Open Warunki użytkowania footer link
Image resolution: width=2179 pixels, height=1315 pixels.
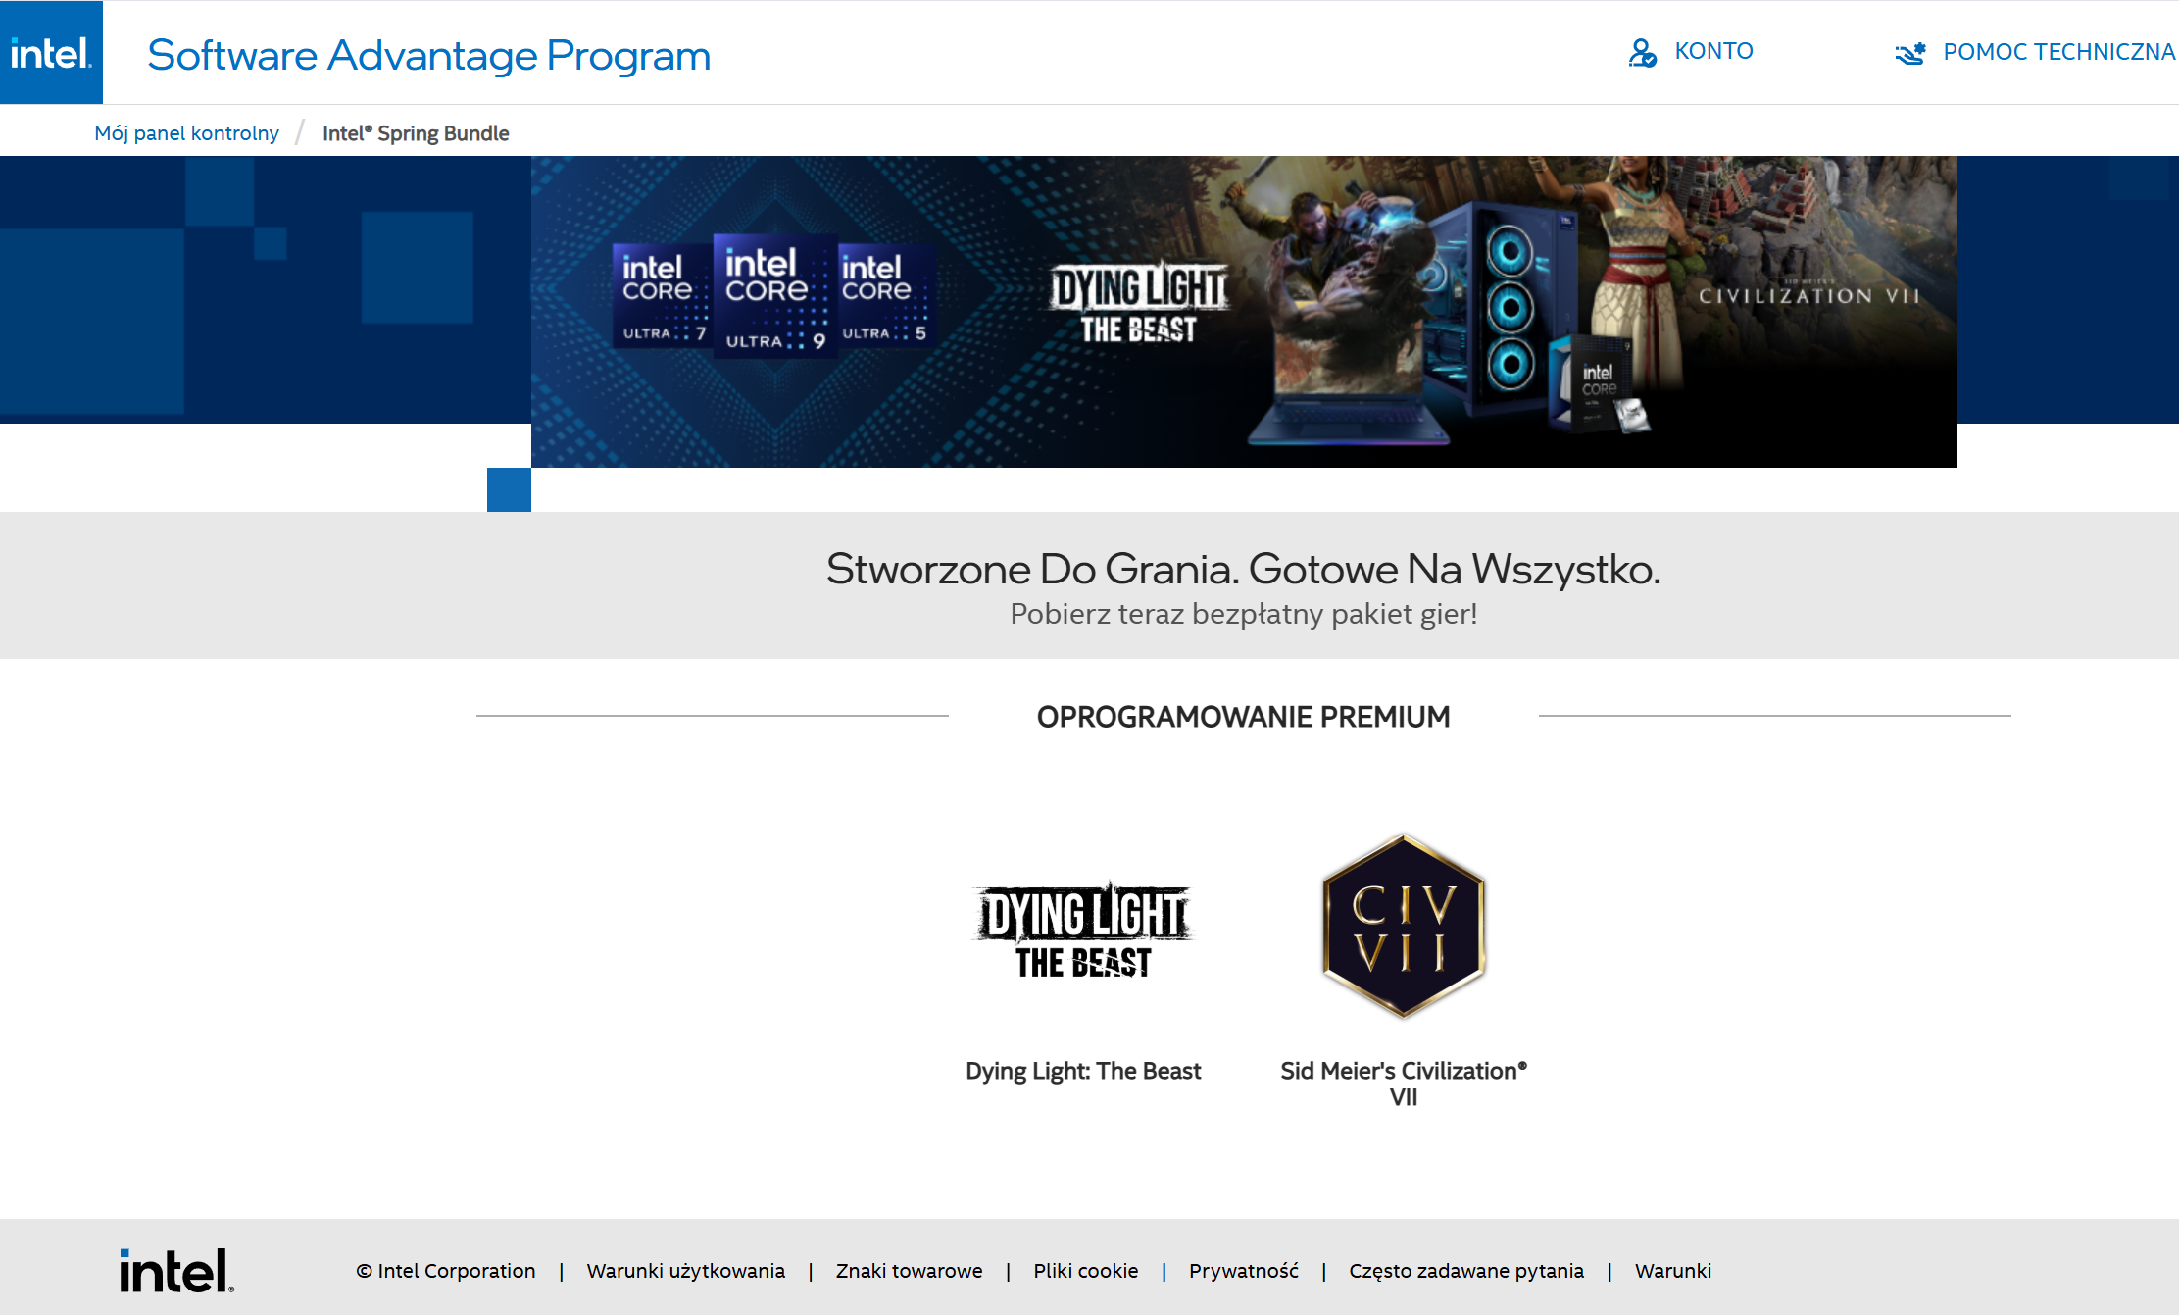tap(685, 1271)
